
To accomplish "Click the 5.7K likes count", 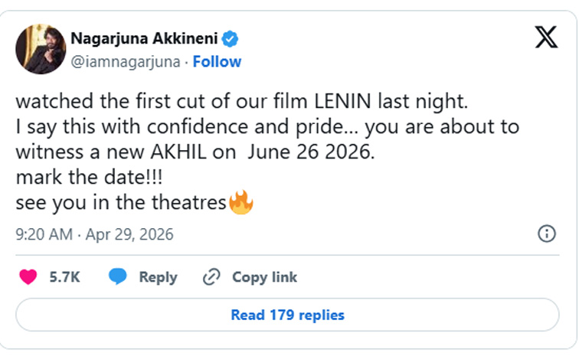I will click(x=65, y=277).
